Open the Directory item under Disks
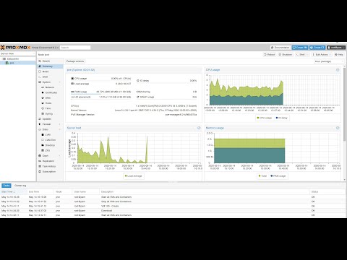This screenshot has height=260, width=347. (50, 145)
